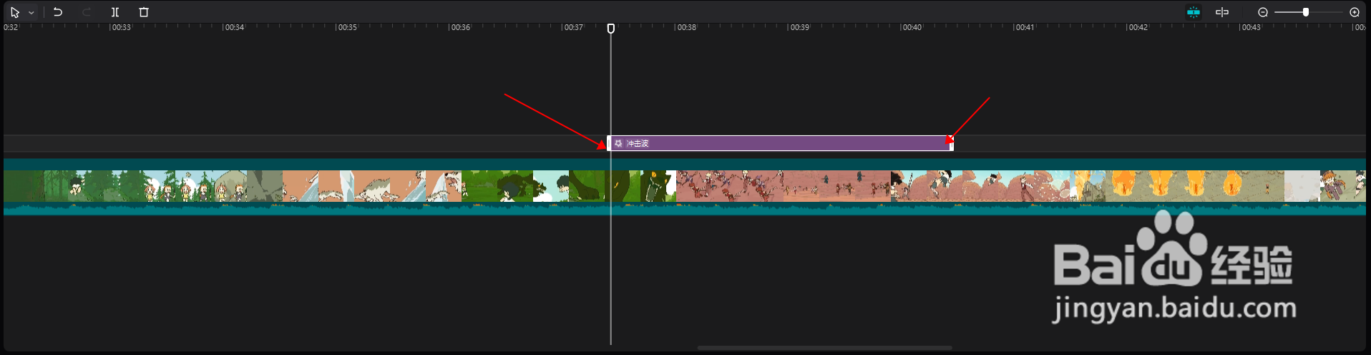This screenshot has height=355, width=1371.
Task: Toggle timeline auto-snapping
Action: click(1194, 12)
